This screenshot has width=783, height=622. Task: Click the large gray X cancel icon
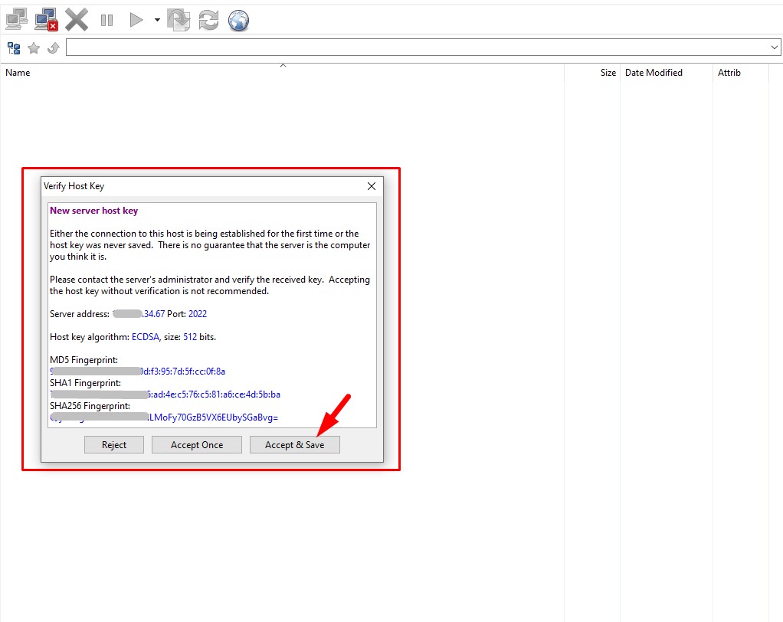click(x=77, y=20)
